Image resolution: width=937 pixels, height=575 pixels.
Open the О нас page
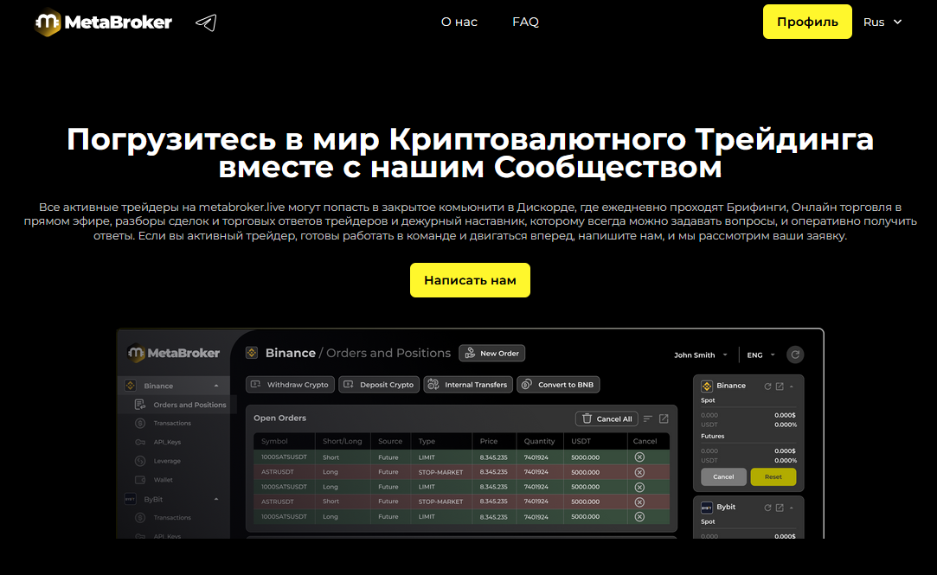(x=459, y=22)
